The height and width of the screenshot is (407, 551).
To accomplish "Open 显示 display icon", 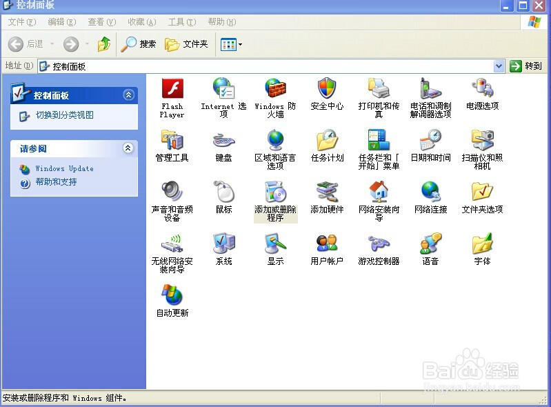I will (x=276, y=244).
